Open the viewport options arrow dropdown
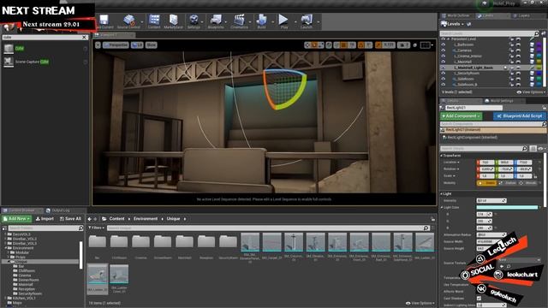 click(x=98, y=45)
